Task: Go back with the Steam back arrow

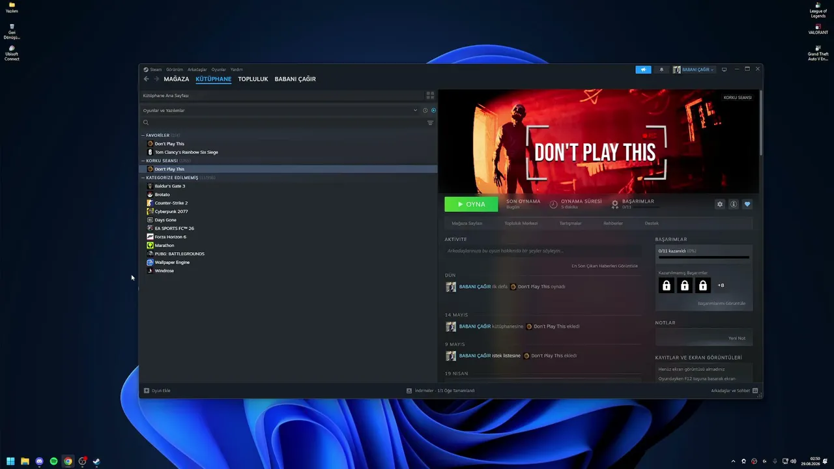Action: (146, 79)
